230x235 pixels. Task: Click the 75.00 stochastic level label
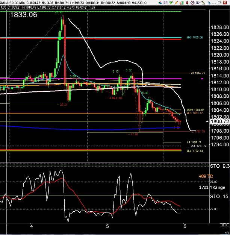(213, 209)
